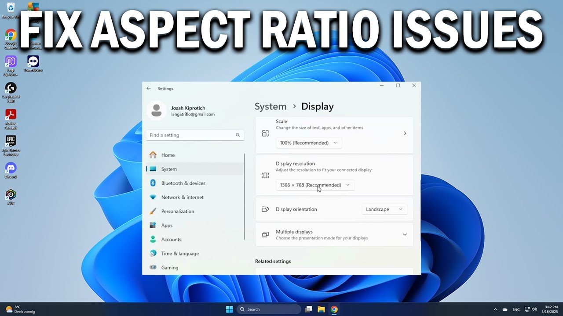Expand the Multiple displays section
563x316 pixels.
[405, 234]
